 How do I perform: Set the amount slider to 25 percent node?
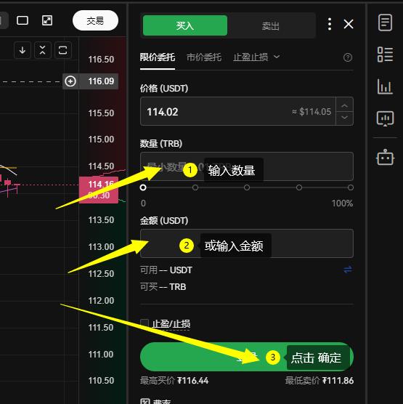(195, 187)
